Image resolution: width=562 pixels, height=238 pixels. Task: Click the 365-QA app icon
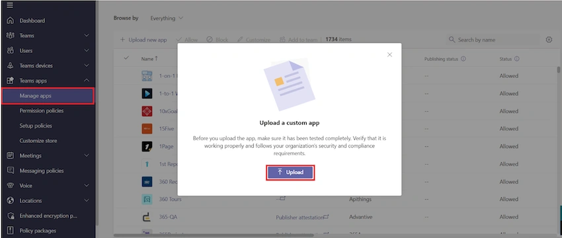coord(147,217)
